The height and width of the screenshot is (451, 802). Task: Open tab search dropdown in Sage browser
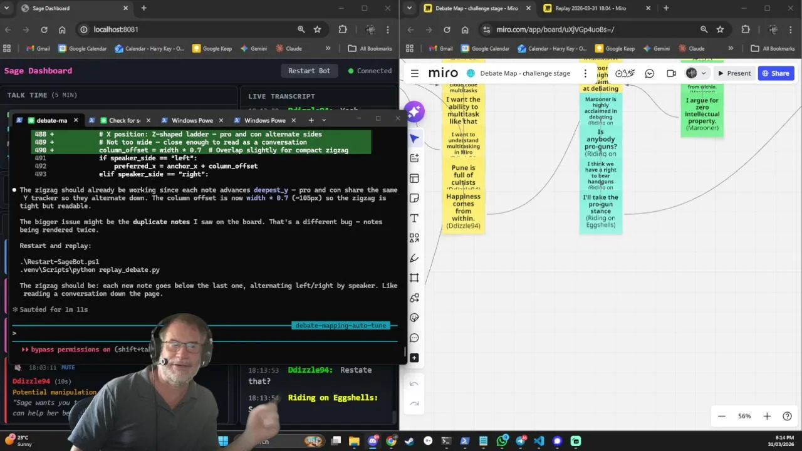(6, 8)
